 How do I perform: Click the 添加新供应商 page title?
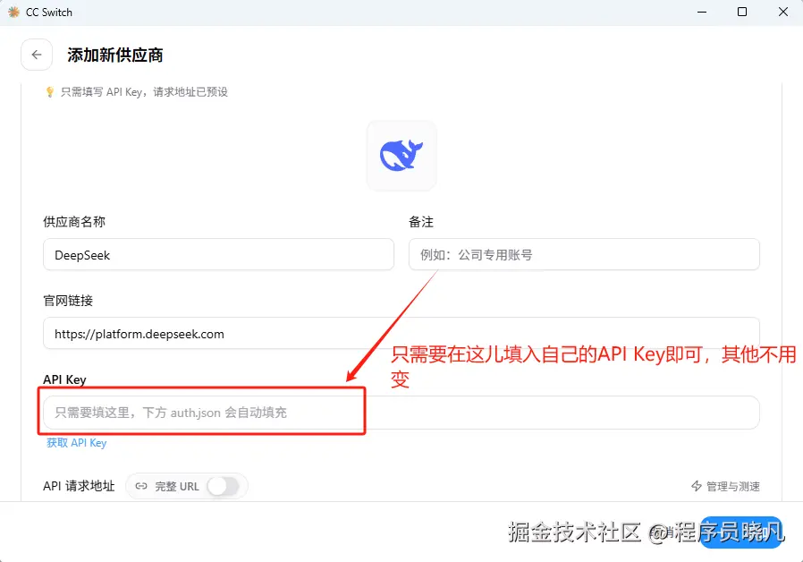[115, 55]
